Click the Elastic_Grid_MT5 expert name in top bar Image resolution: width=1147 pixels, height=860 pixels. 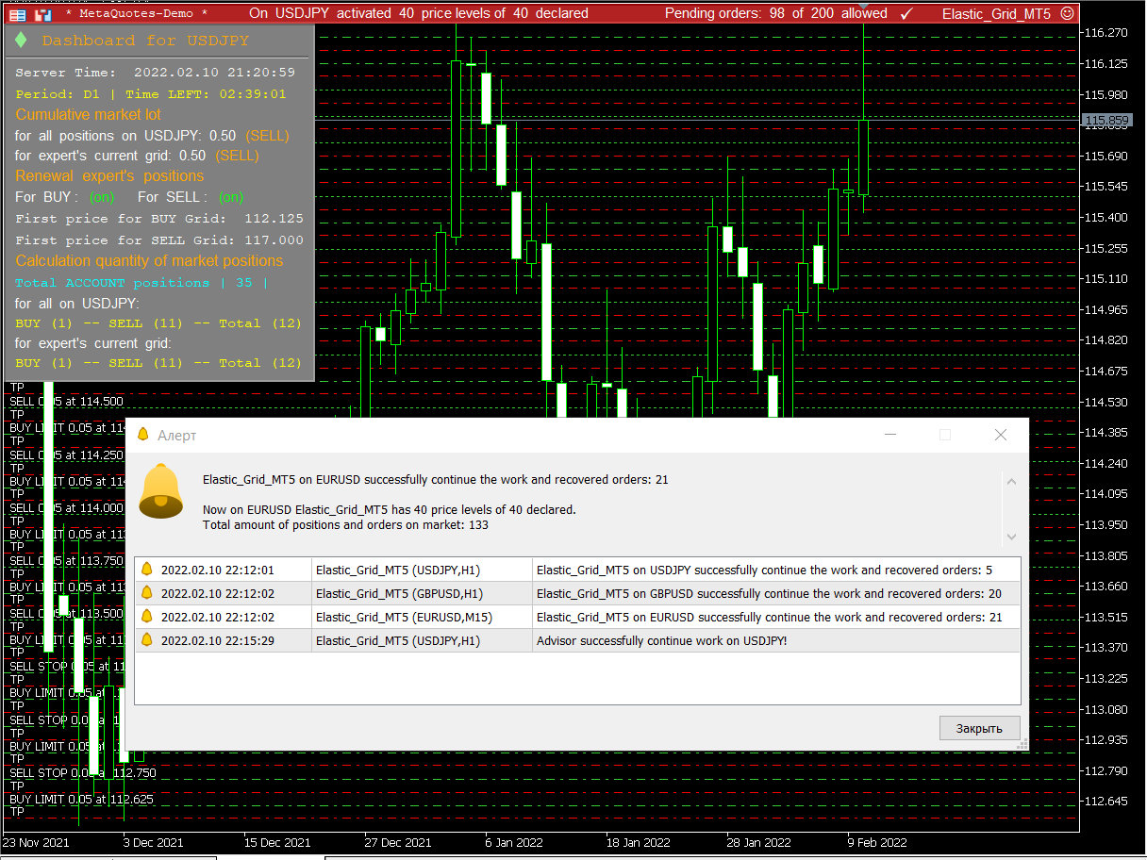(996, 14)
